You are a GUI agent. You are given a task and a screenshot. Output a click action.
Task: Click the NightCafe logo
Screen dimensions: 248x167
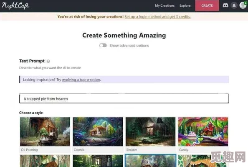coord(15,6)
